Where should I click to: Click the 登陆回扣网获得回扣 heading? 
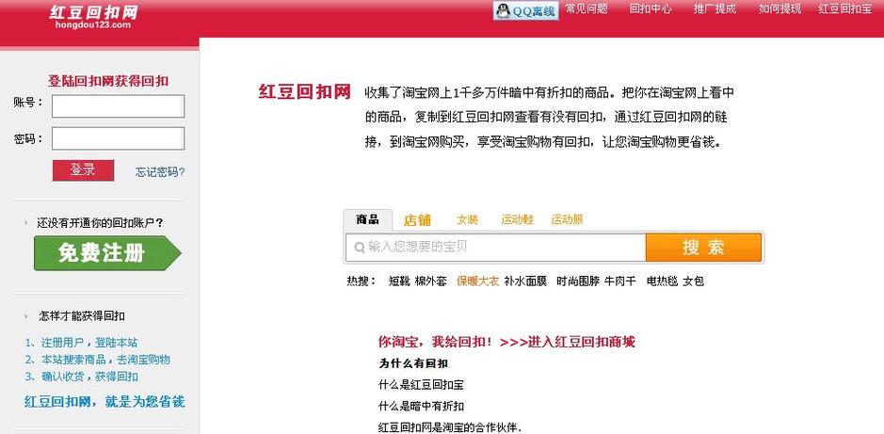tap(108, 81)
